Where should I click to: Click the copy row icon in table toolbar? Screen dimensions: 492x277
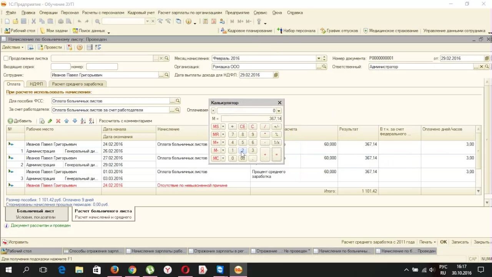[x=42, y=121]
